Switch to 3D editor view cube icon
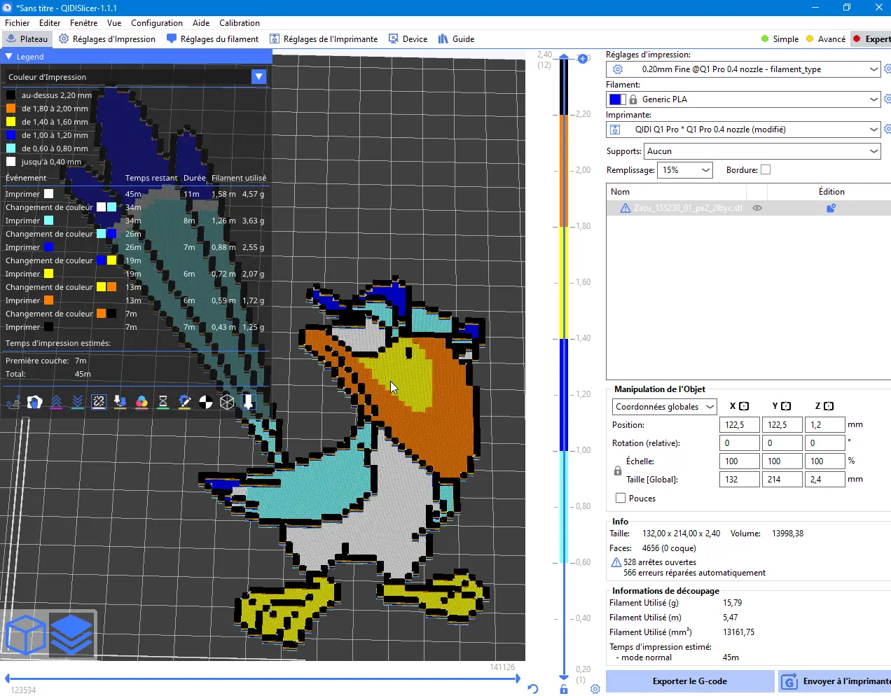Screen dimensions: 891x696 click(25, 635)
